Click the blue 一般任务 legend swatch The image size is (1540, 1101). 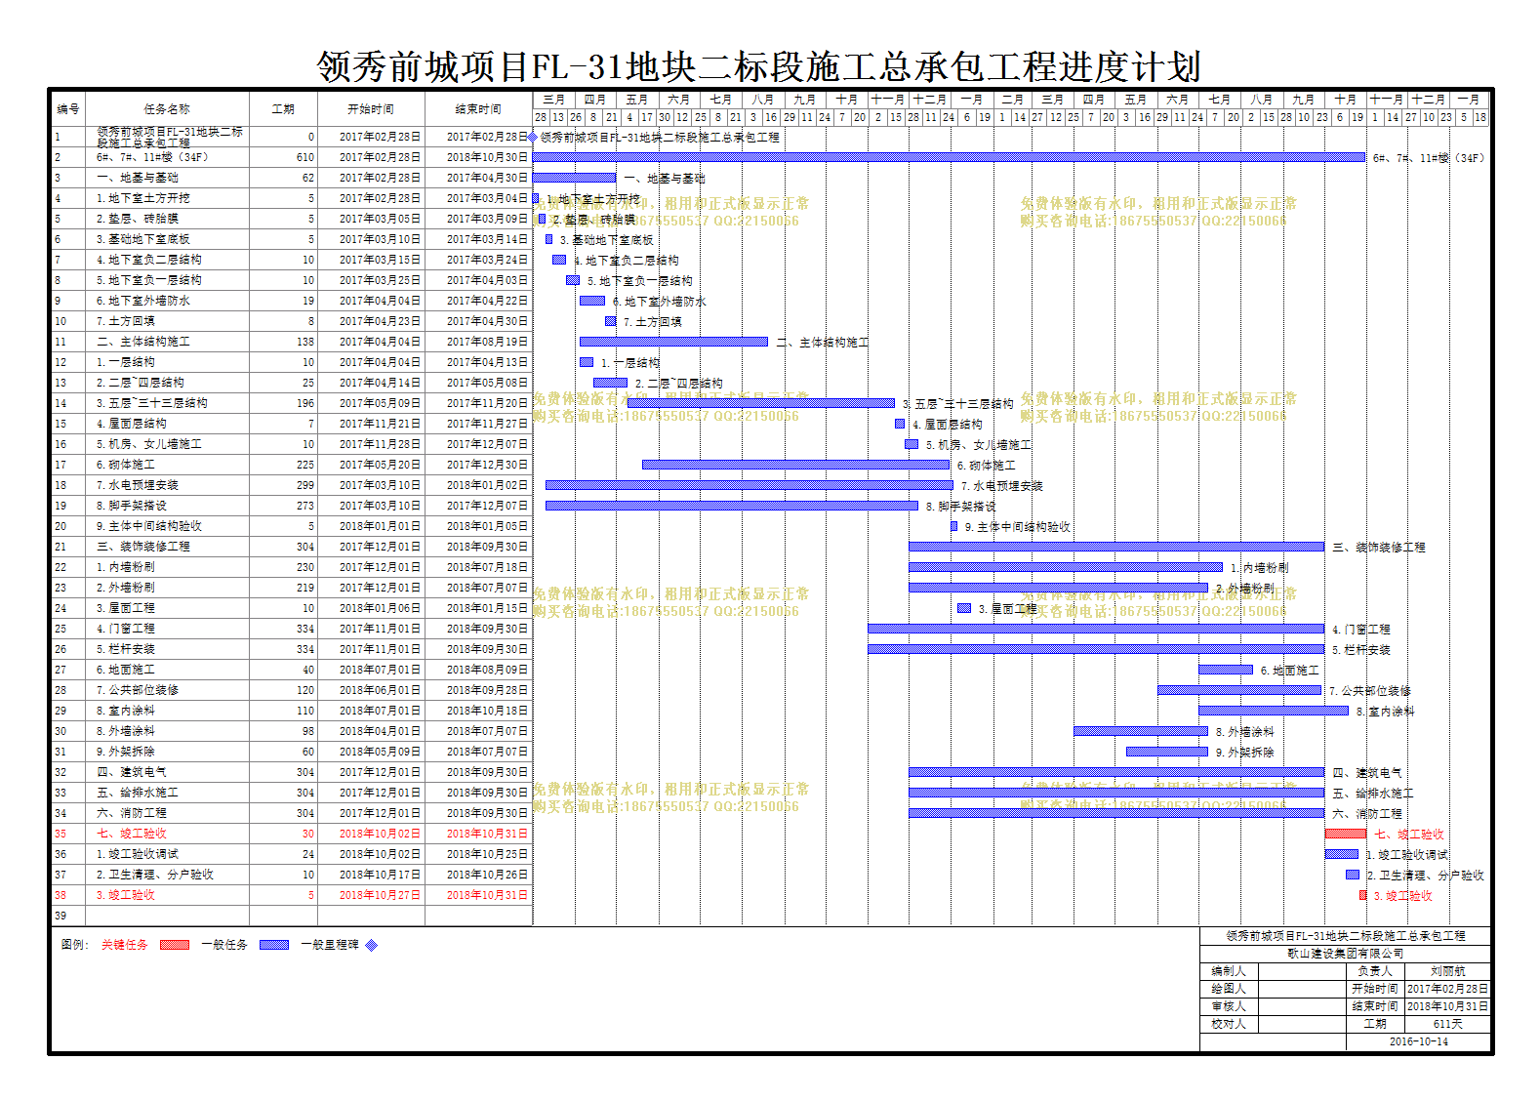click(x=273, y=945)
